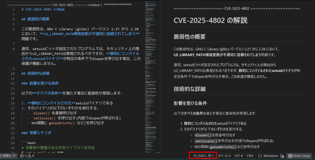The height and width of the screenshot is (160, 315).
Task: Click line number 14 in the gutter
Action: point(13,93)
